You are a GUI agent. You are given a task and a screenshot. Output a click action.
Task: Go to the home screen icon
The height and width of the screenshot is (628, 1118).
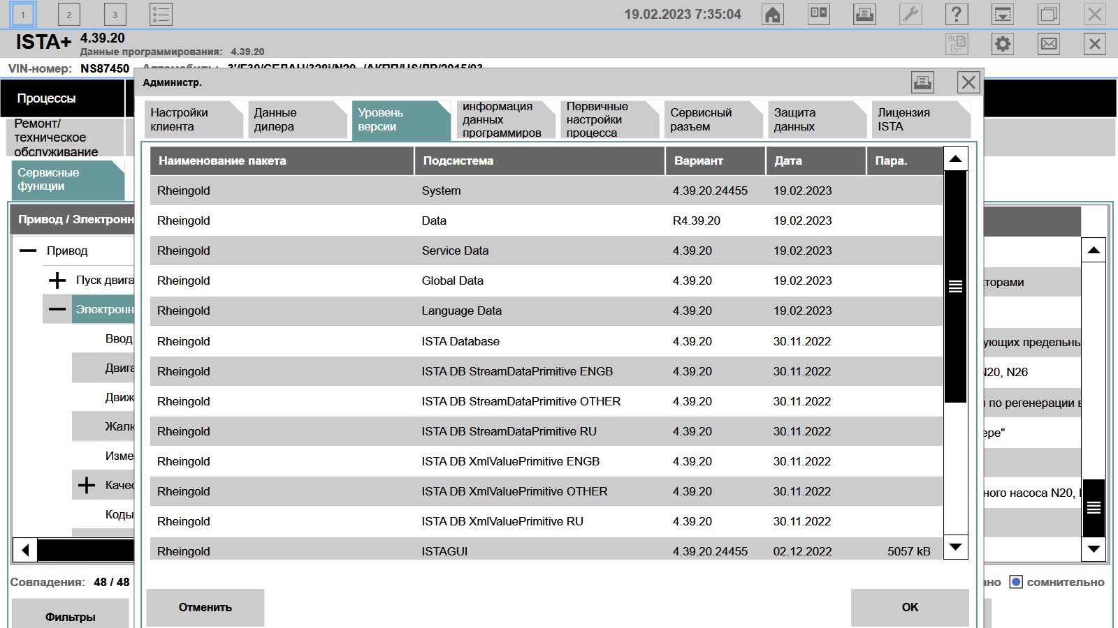point(773,15)
